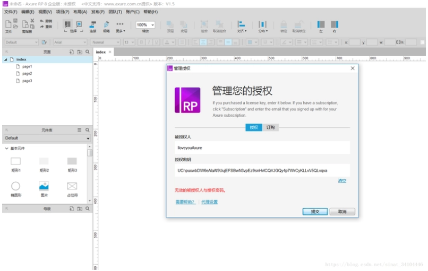Click Bring to front 顶层 icon
Viewport: 428px width, 271px height.
tap(170, 24)
